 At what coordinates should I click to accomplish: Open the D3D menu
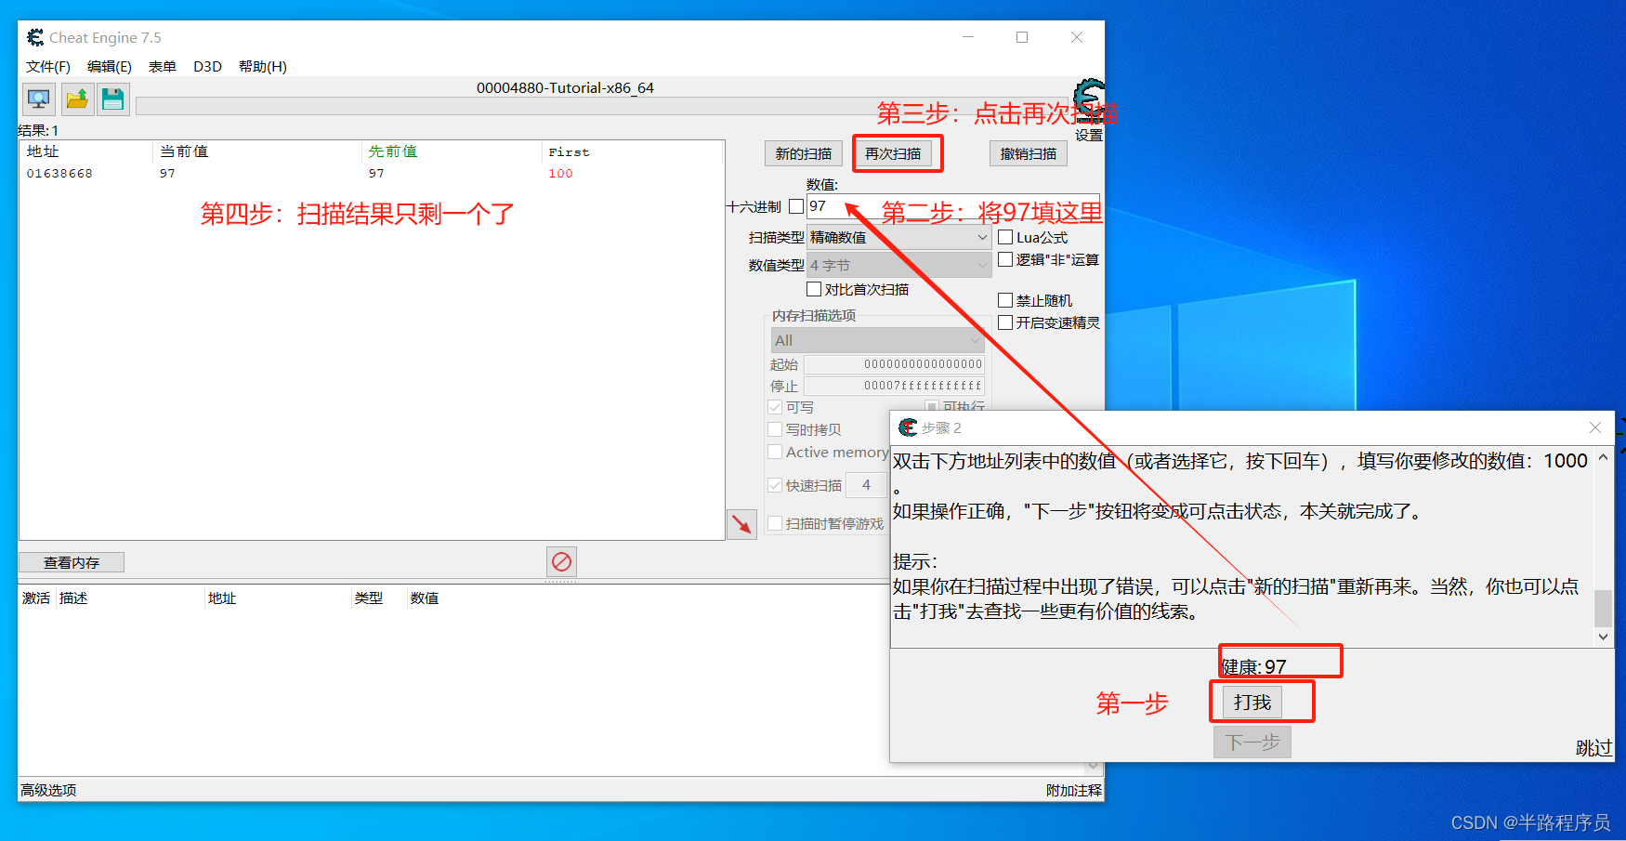tap(207, 67)
